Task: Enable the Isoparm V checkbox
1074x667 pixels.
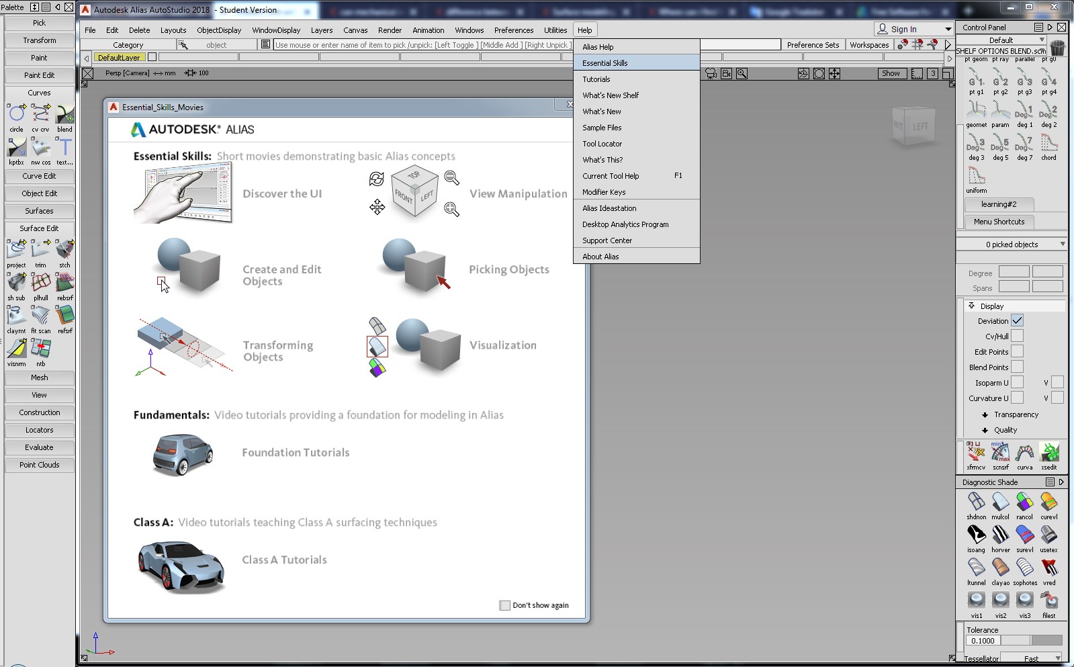Action: [1057, 382]
